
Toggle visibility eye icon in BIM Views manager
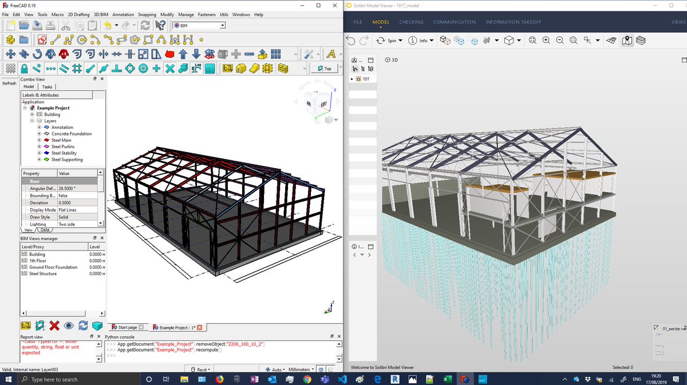pos(69,326)
